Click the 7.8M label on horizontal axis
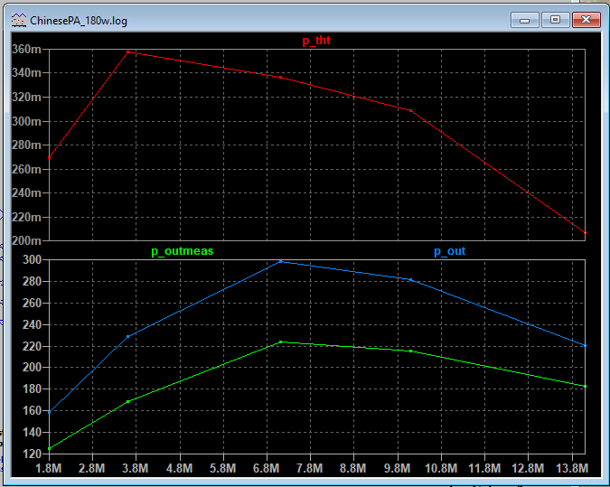Viewport: 610px width, 487px height. tap(310, 469)
